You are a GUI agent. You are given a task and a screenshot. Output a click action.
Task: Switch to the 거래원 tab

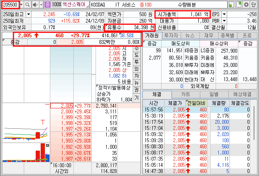point(152,35)
